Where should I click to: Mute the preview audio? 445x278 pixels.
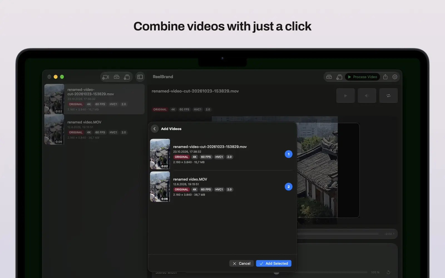point(367,96)
